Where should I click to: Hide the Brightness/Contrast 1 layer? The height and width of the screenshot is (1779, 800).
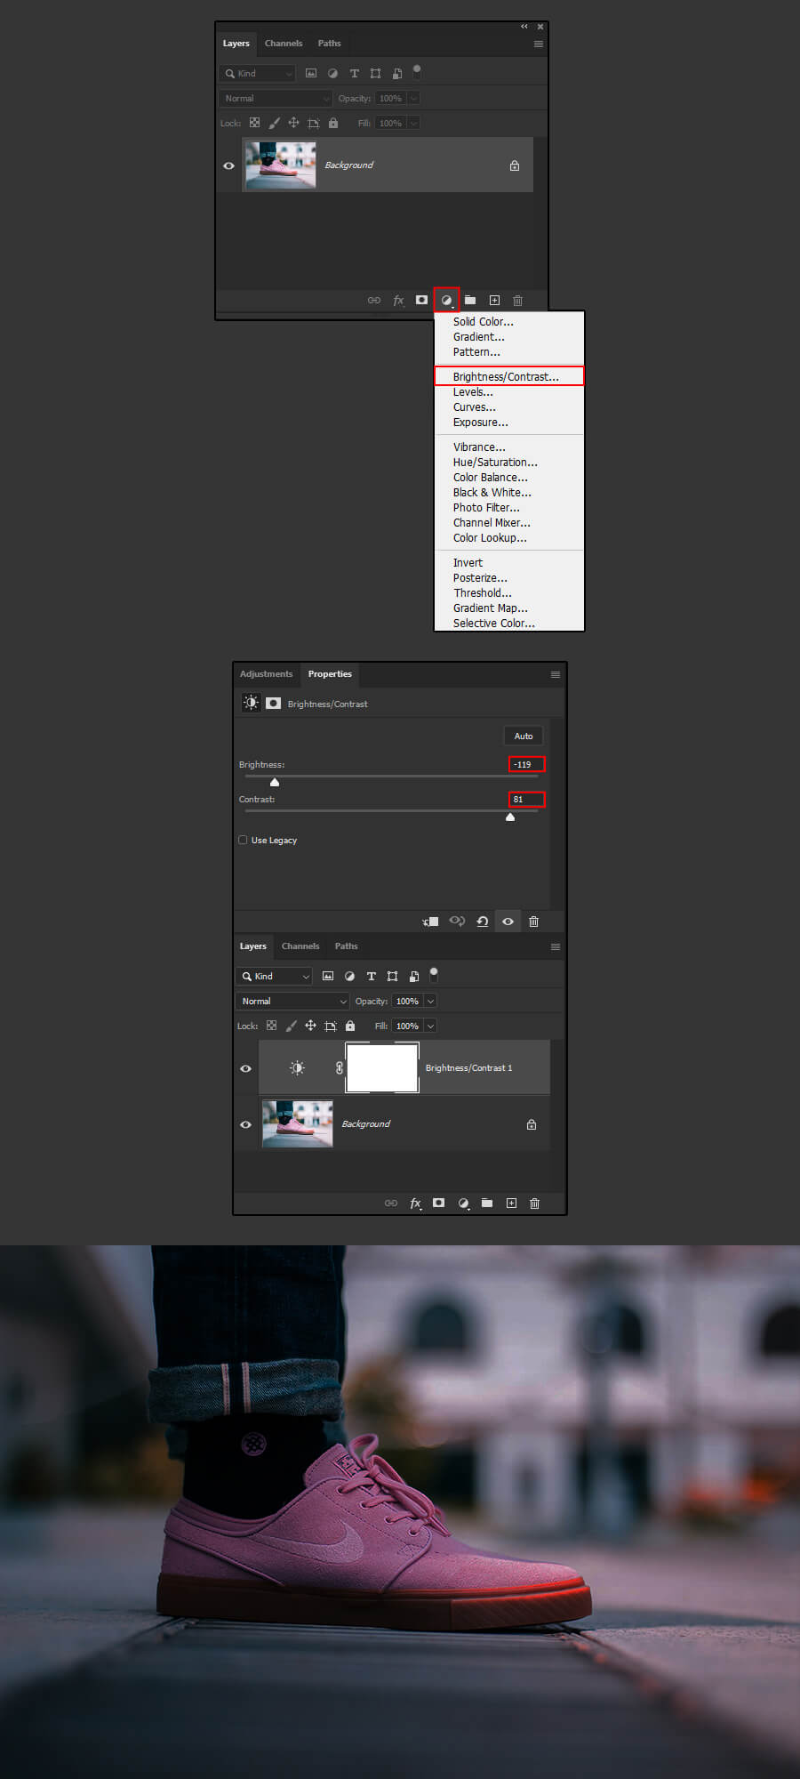pos(245,1068)
